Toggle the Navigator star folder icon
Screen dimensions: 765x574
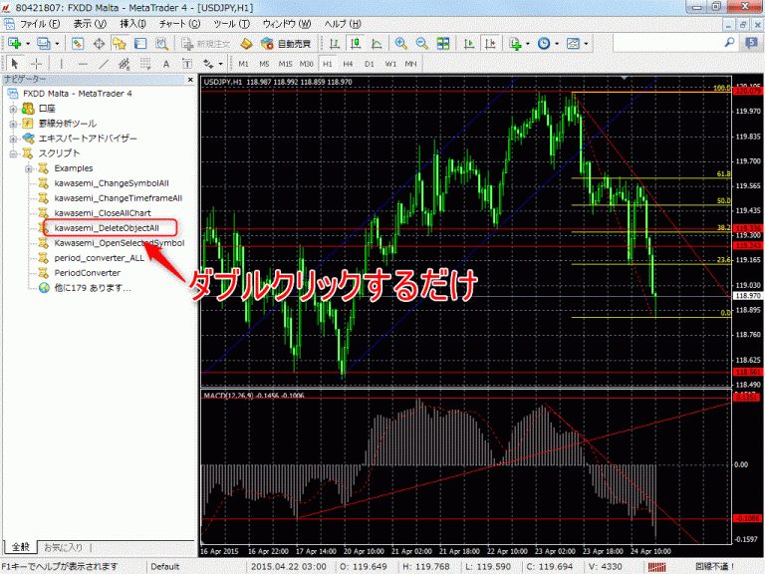tap(120, 44)
